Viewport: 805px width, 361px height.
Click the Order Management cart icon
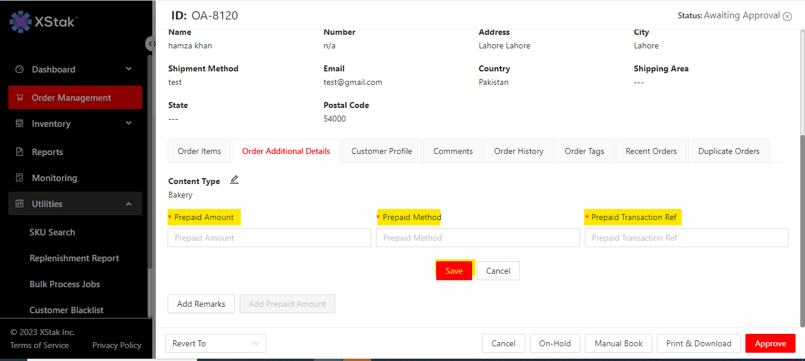[19, 98]
